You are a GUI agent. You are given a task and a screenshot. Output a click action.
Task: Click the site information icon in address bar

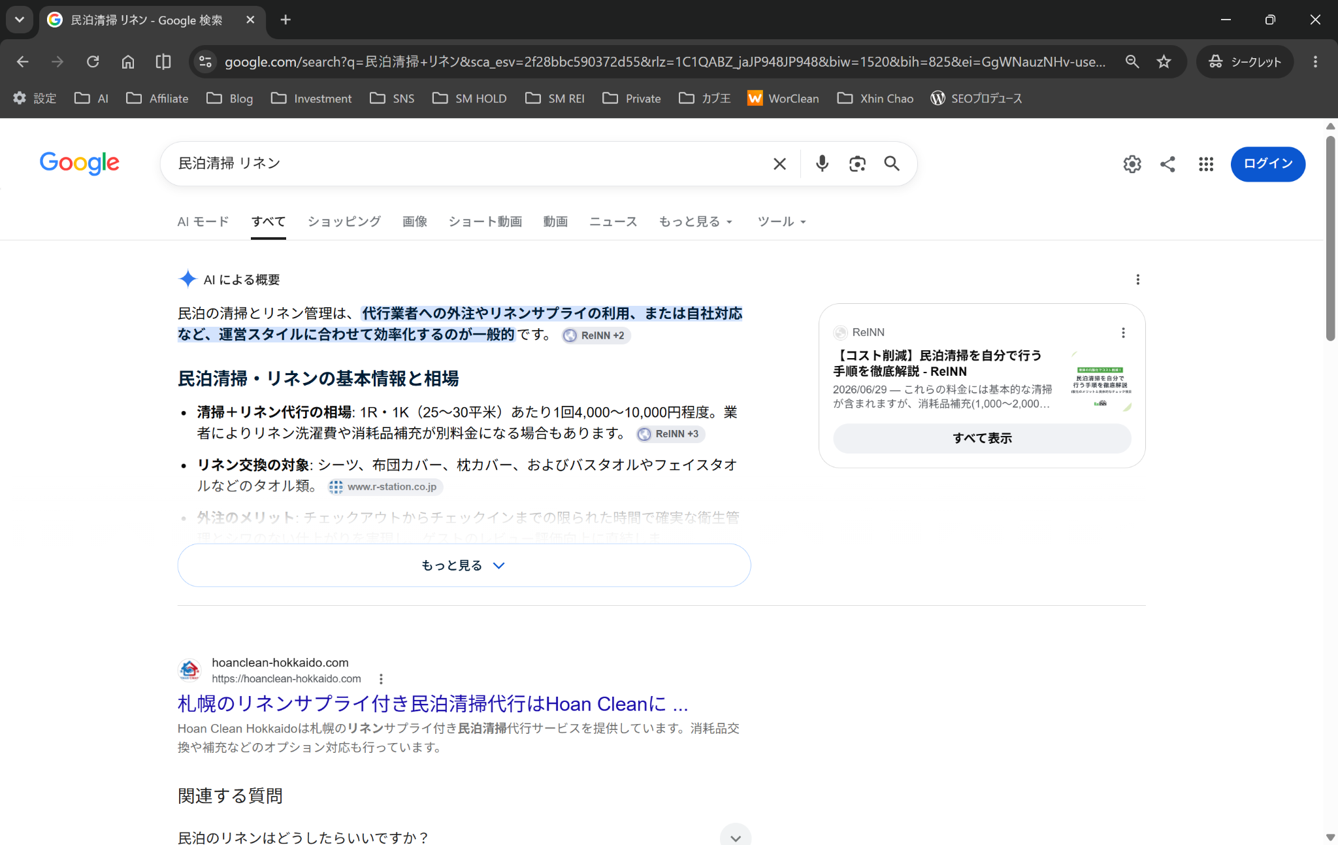[x=205, y=61]
